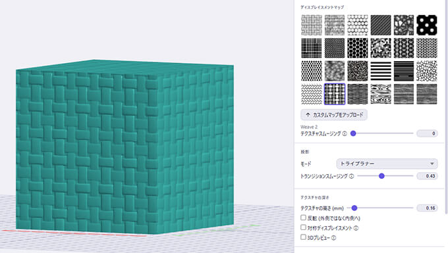Click the info icon beside トランジションスムージング
The height and width of the screenshot is (253, 448).
[x=351, y=176]
